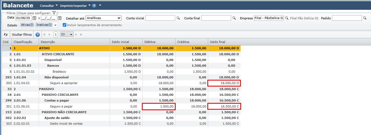Open the Detalhar até dropdown showing Analíticas
This screenshot has width=371, height=135.
103,18
